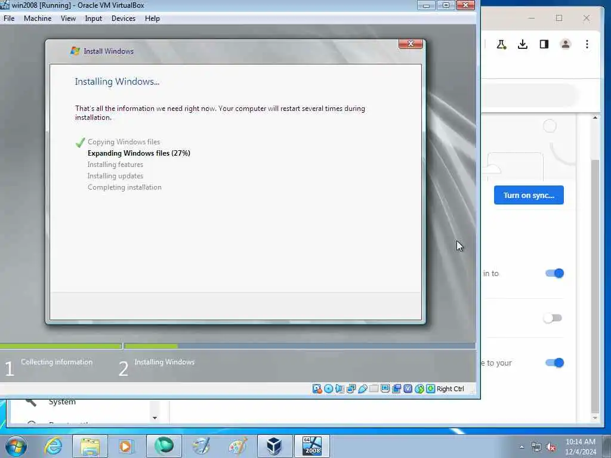The width and height of the screenshot is (611, 458).
Task: Click the stage 1 'Collecting information' label
Action: coord(57,362)
